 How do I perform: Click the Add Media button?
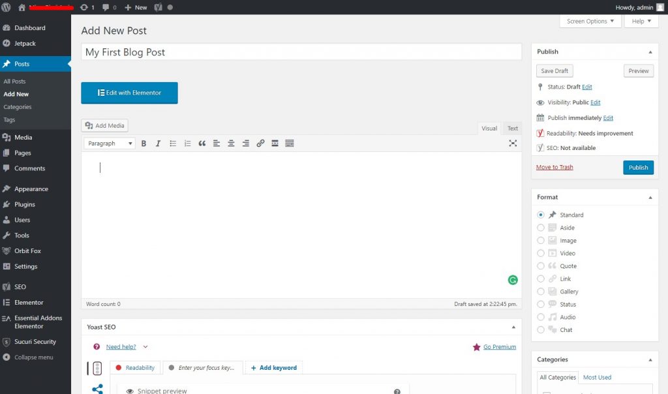(105, 126)
